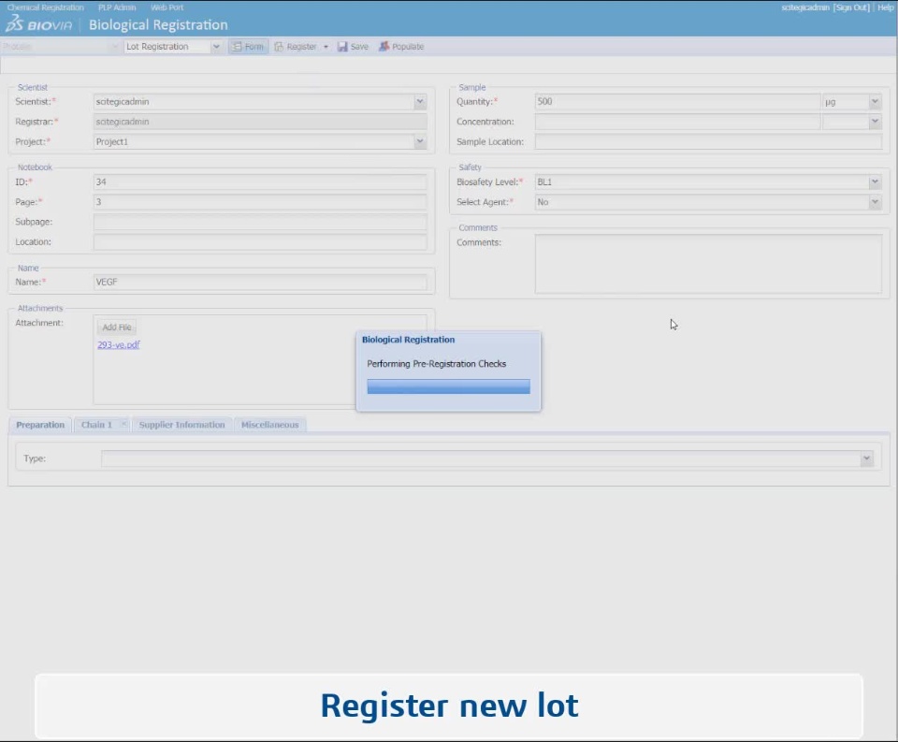
Task: Expand the Project dropdown
Action: click(x=420, y=141)
